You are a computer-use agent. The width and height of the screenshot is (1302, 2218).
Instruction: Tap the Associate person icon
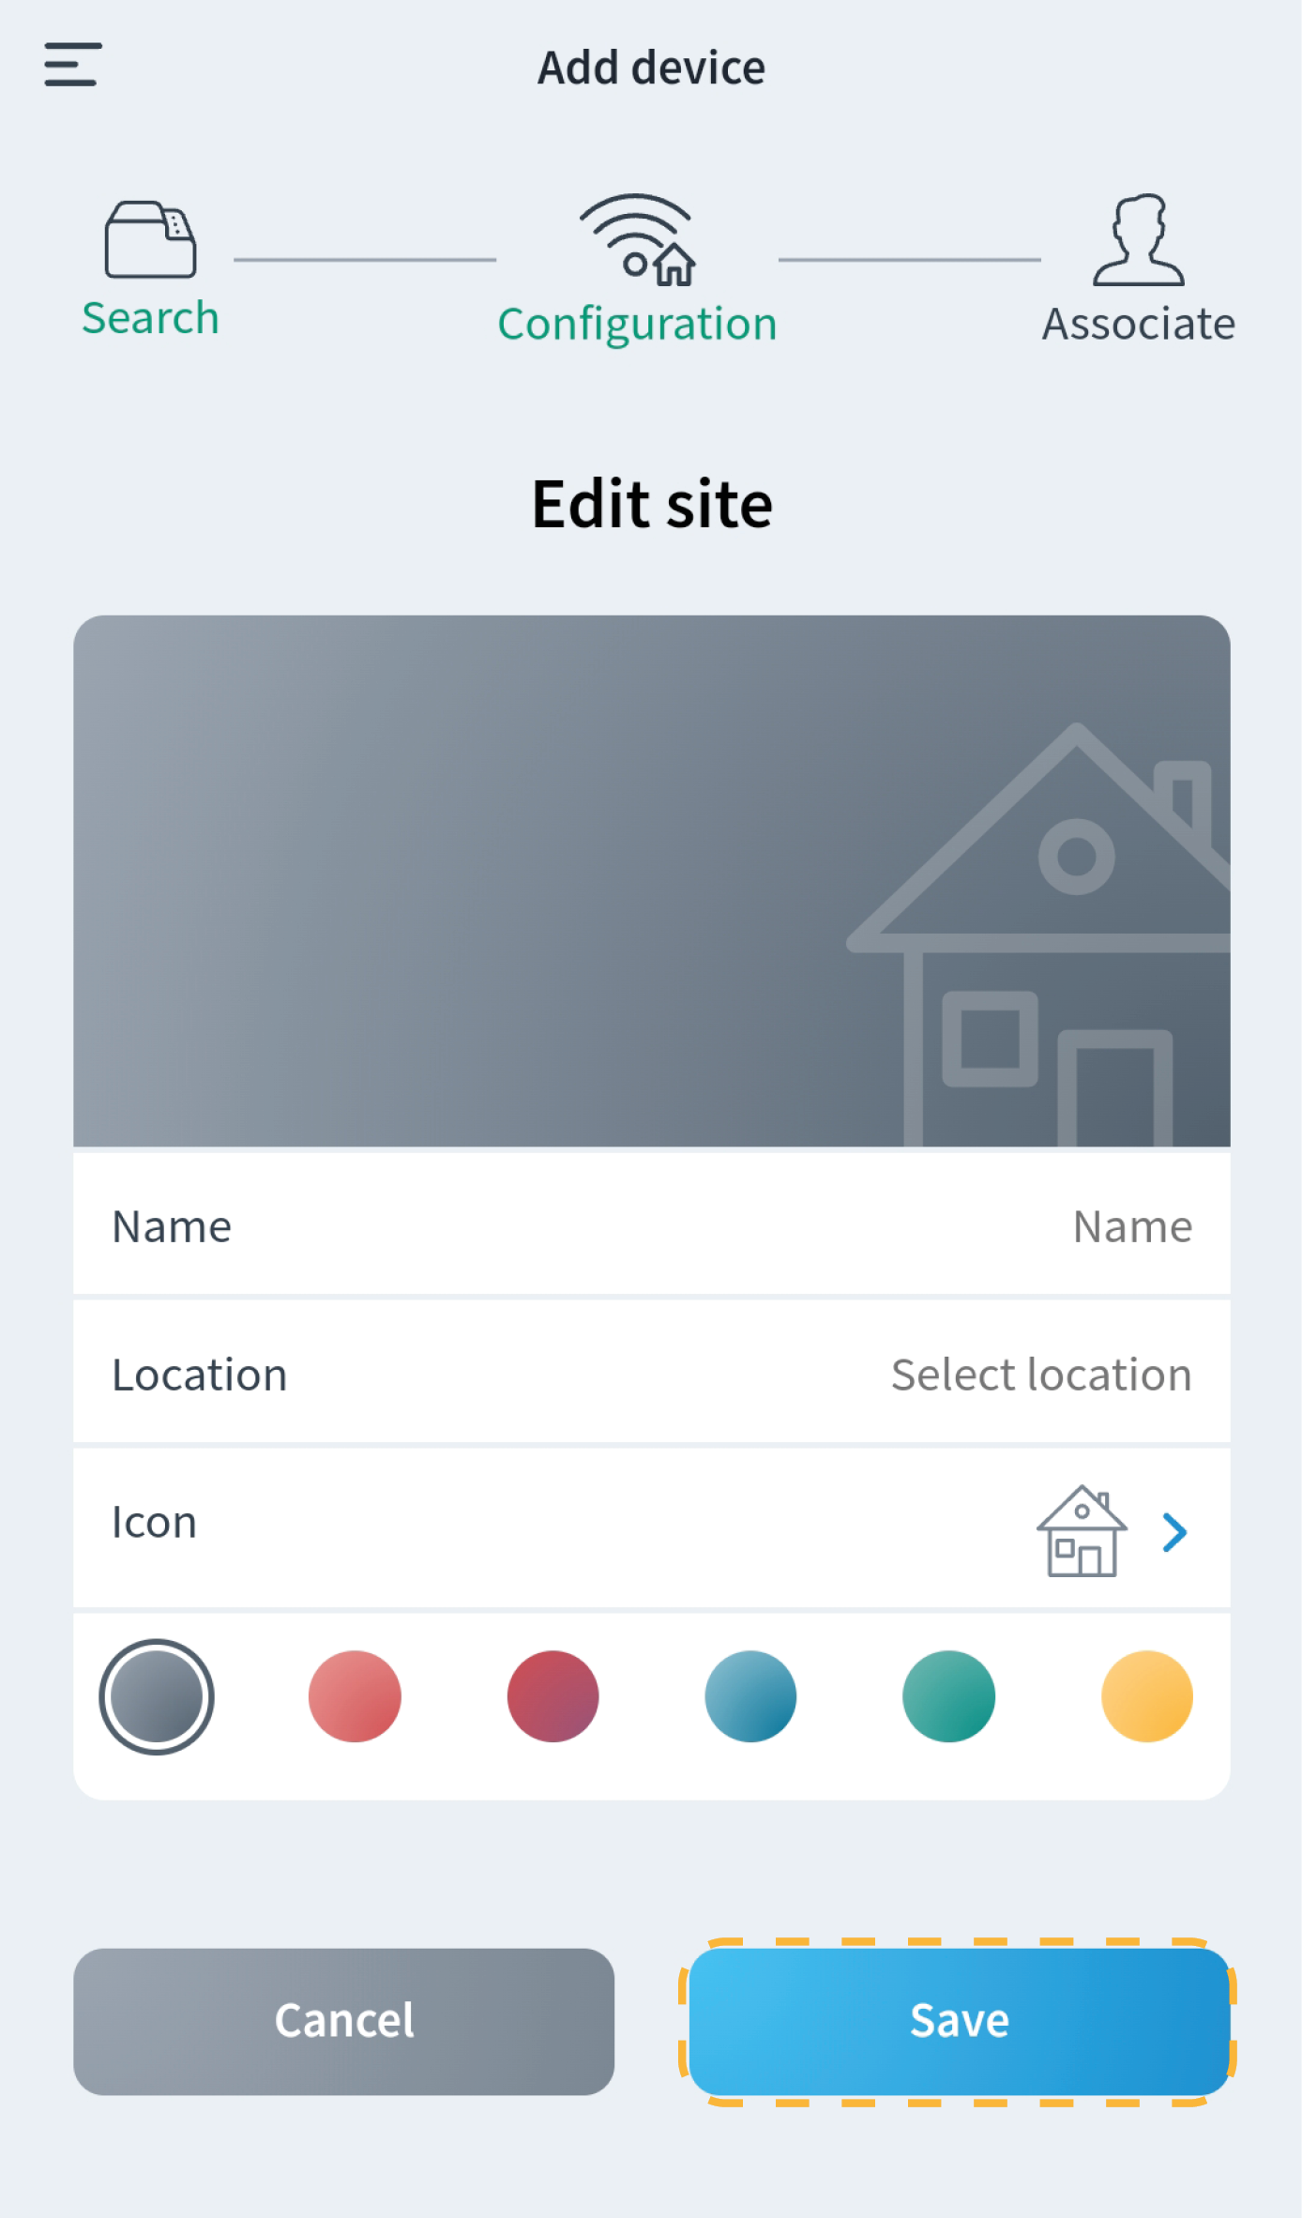[x=1138, y=240]
